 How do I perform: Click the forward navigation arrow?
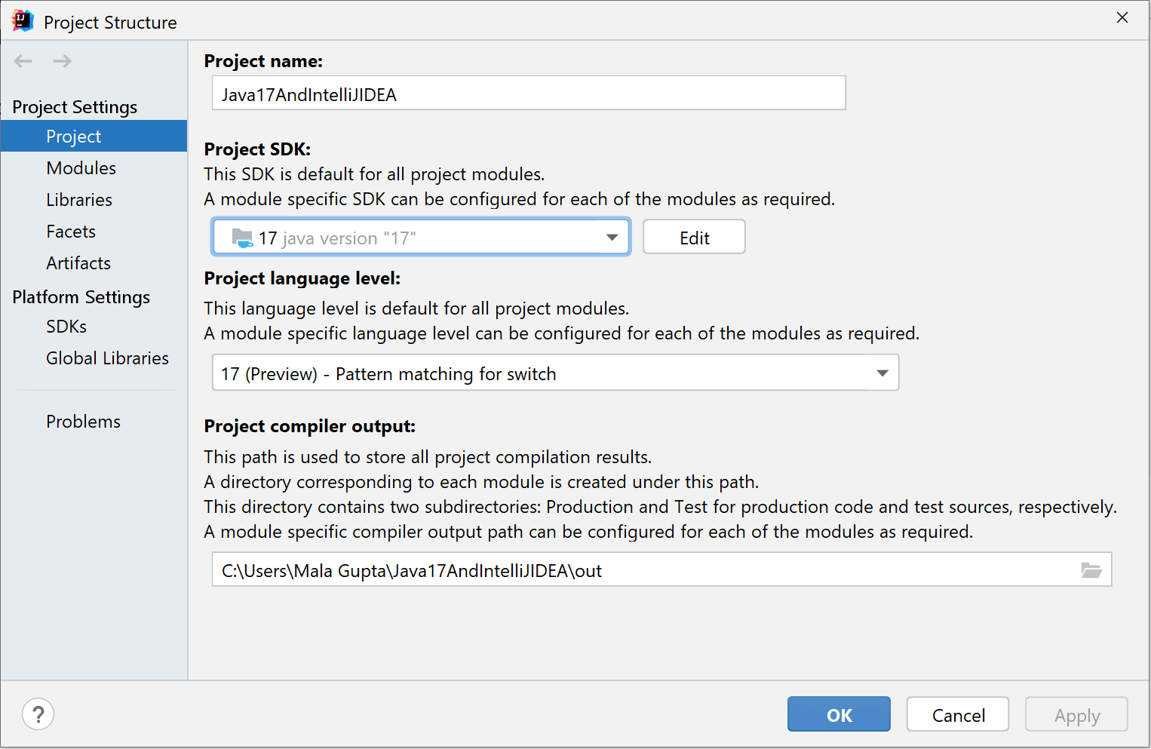point(62,61)
